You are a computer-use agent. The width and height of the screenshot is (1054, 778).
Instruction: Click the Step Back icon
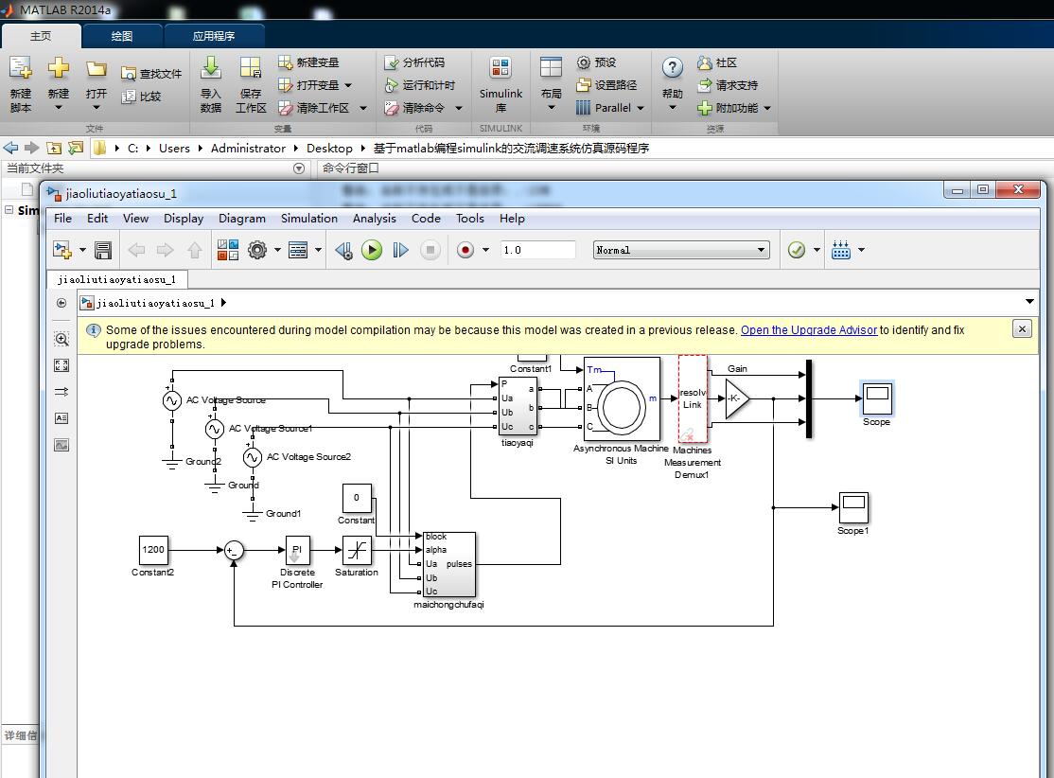coord(343,250)
